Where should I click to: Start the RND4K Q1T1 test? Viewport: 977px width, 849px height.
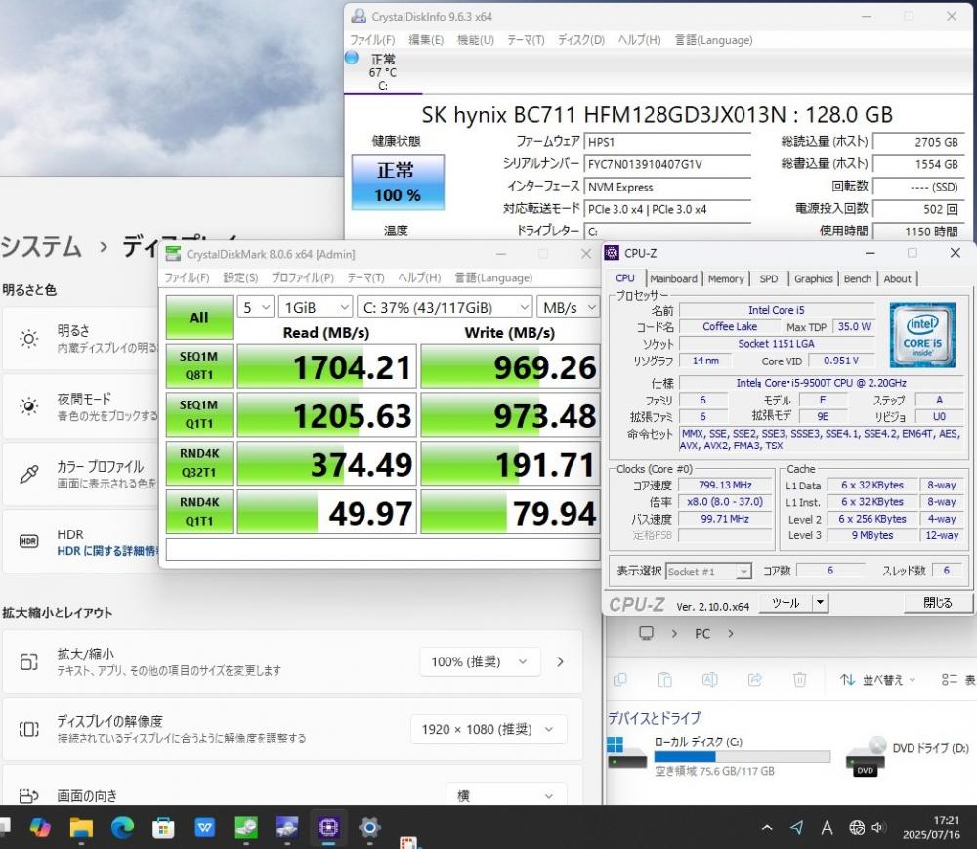click(x=198, y=511)
